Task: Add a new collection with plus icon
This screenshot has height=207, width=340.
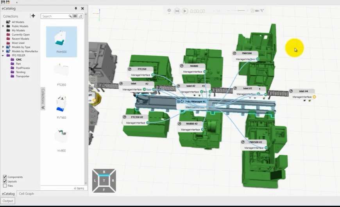Action: [33, 16]
